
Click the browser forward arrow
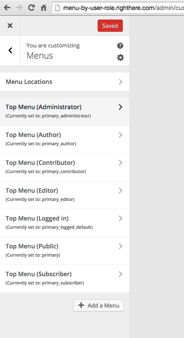coord(20,8)
